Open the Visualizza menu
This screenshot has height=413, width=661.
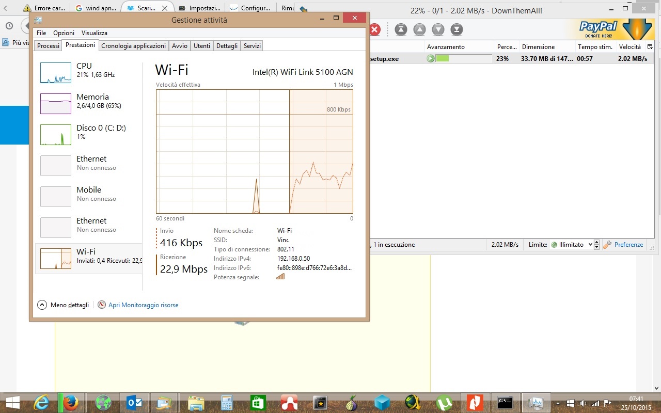(95, 33)
